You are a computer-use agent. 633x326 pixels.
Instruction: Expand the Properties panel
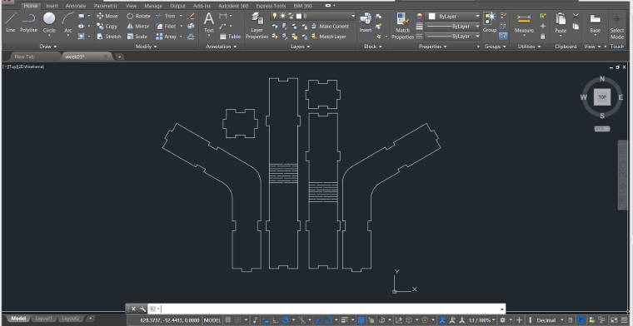pyautogui.click(x=432, y=47)
